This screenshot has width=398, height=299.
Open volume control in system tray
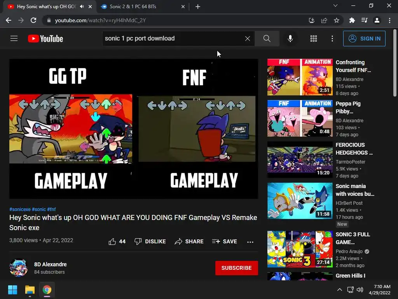(x=360, y=290)
